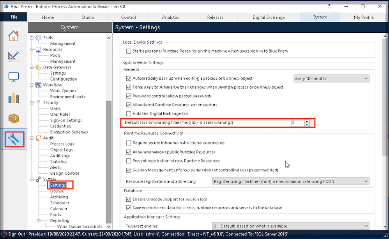The image size is (389, 239).
Task: Click the Data Gateways tree icon
Action: [38, 67]
